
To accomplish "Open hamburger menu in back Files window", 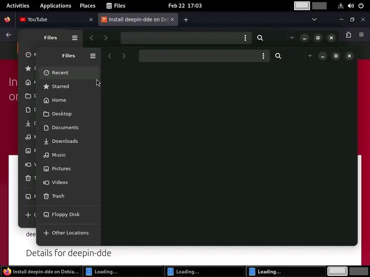I will tap(75, 38).
